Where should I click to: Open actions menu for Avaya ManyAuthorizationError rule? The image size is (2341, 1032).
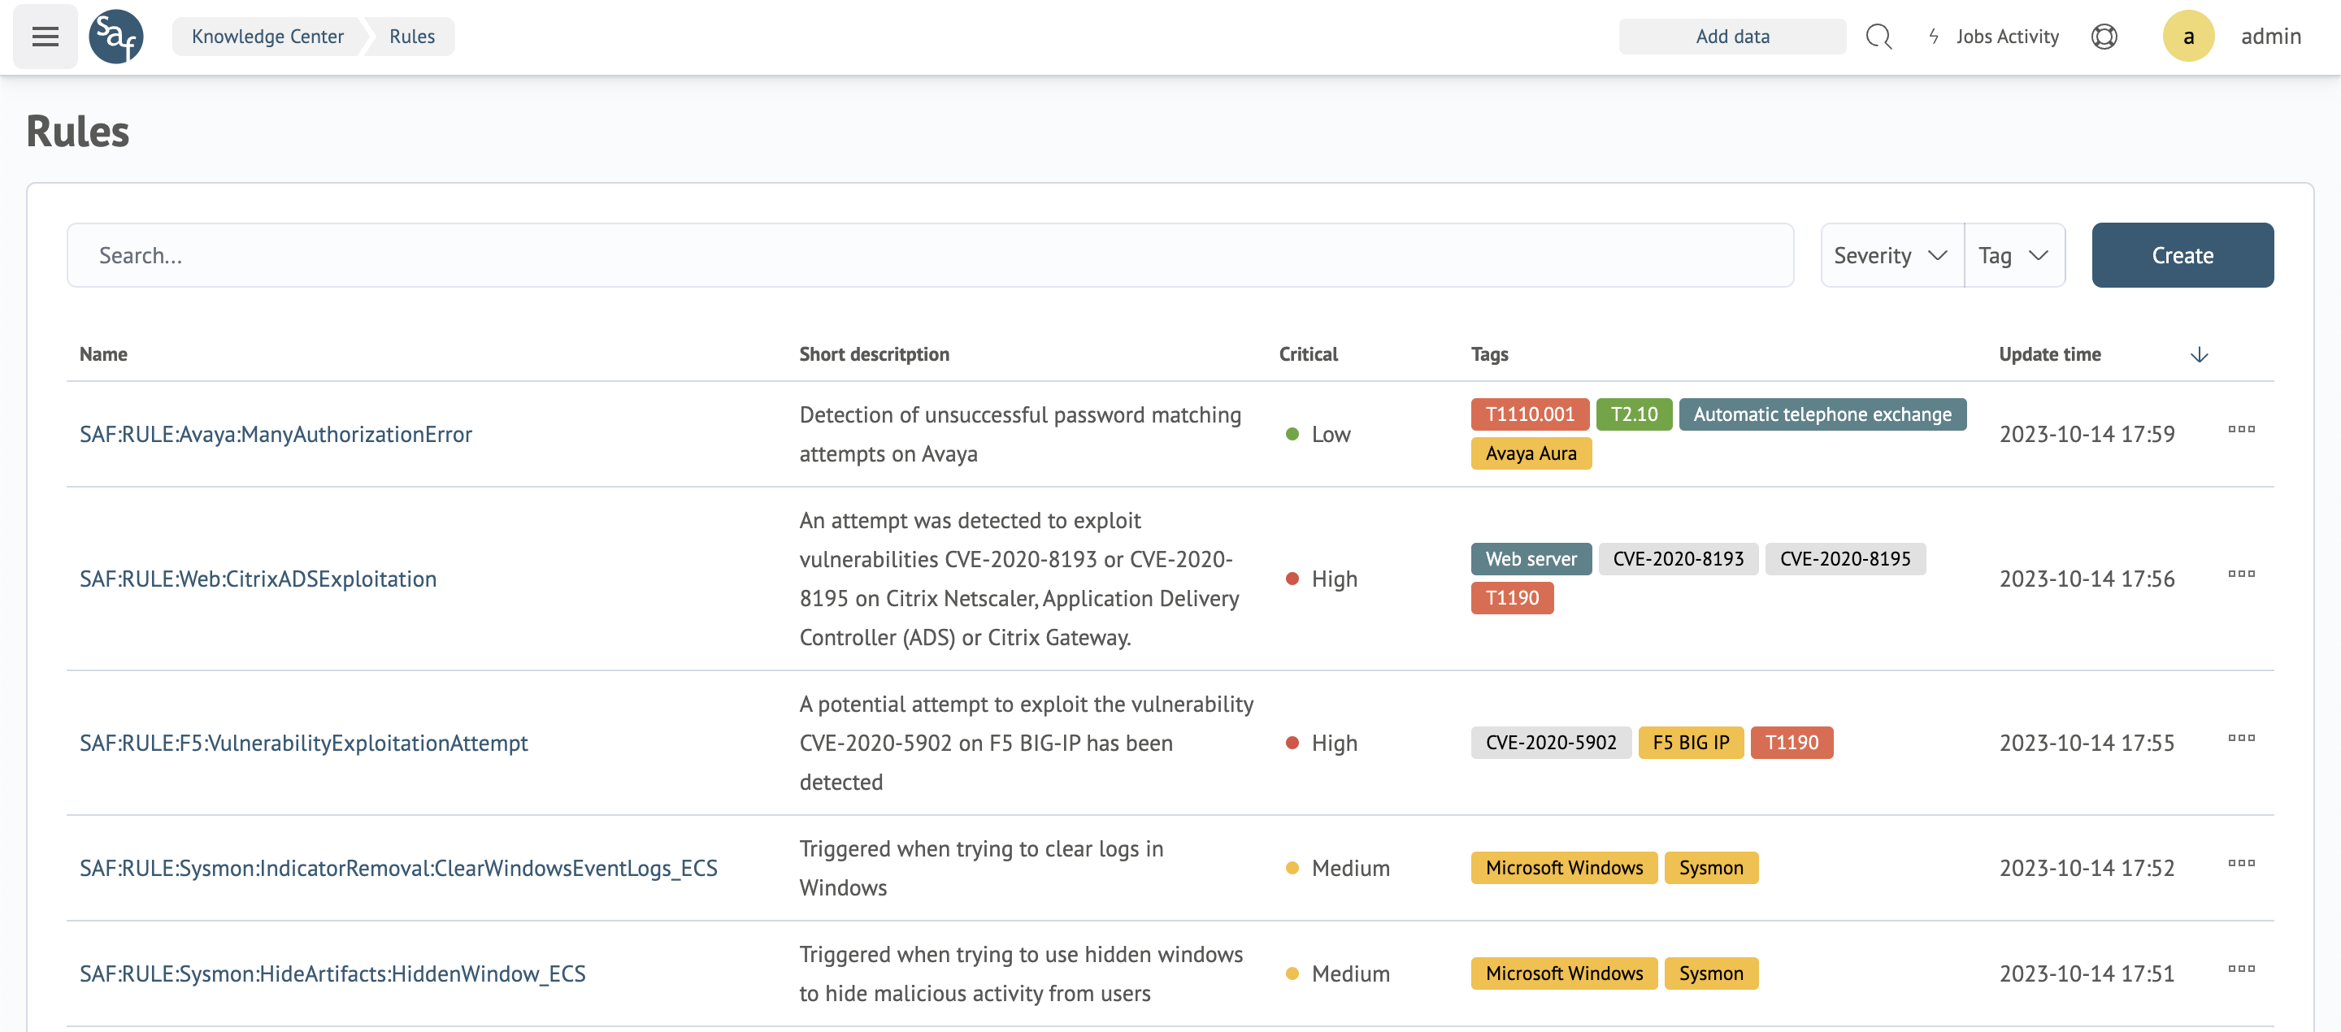(x=2241, y=429)
